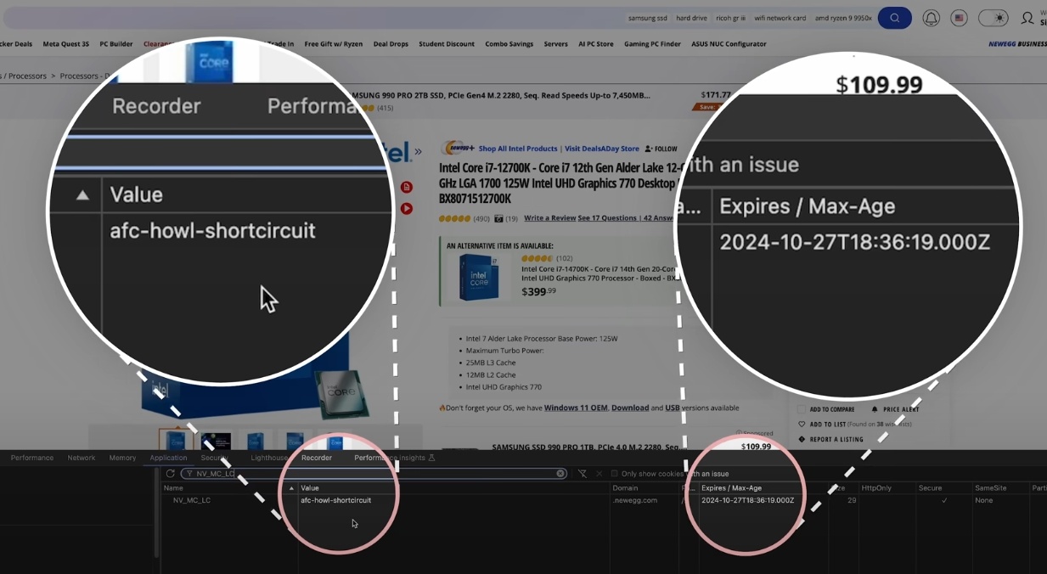The height and width of the screenshot is (574, 1047).
Task: Click the Add to List heart icon
Action: 802,425
